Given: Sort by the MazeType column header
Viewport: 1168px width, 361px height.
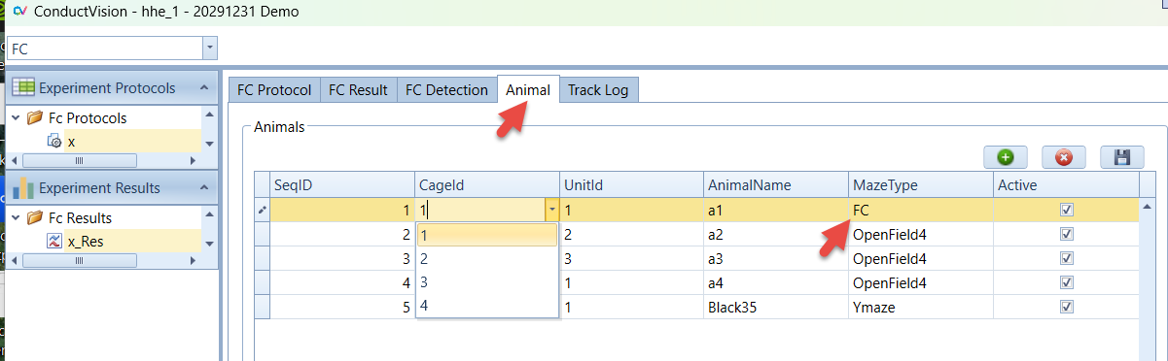Looking at the screenshot, I should (921, 184).
